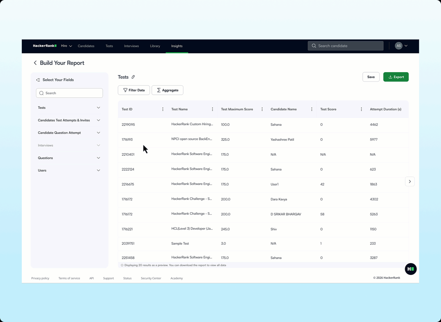Click candidate name User1
The width and height of the screenshot is (441, 322).
pyautogui.click(x=275, y=184)
